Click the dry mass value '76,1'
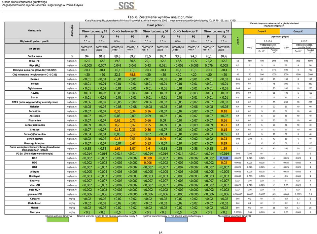Viewport: 317px width, 234px height. coord(209,56)
